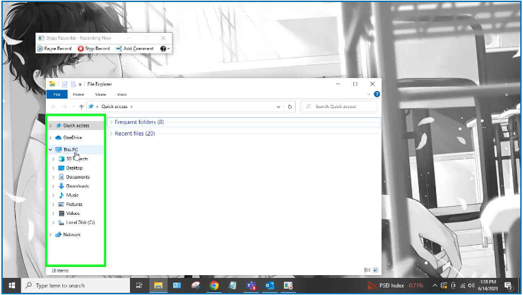Select 3D Objects folder

(77, 159)
